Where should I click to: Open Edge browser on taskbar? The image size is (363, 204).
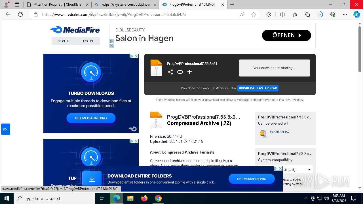(x=117, y=198)
